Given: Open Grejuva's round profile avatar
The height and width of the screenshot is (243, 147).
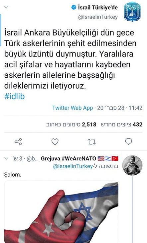Looking at the screenshot, I should (132, 165).
